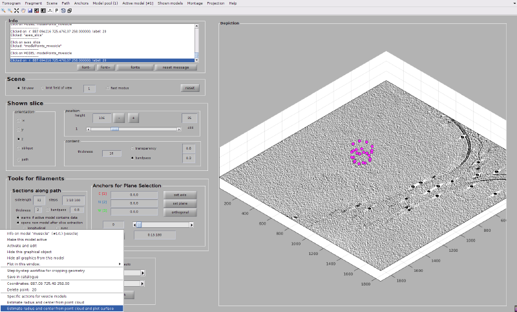
Task: Click the contrast icon with red mark
Action: (37, 10)
